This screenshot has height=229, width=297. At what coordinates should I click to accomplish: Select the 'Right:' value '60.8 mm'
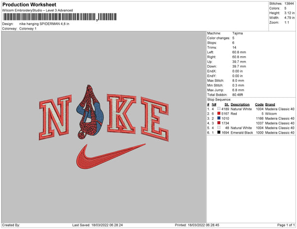(x=239, y=57)
